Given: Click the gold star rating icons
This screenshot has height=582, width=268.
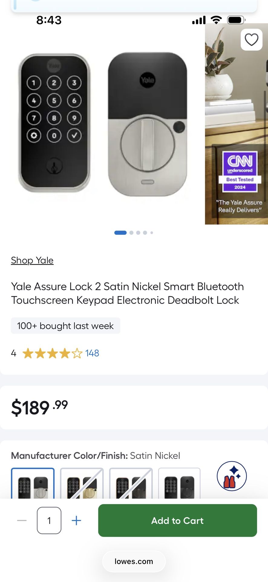Looking at the screenshot, I should click(x=52, y=353).
